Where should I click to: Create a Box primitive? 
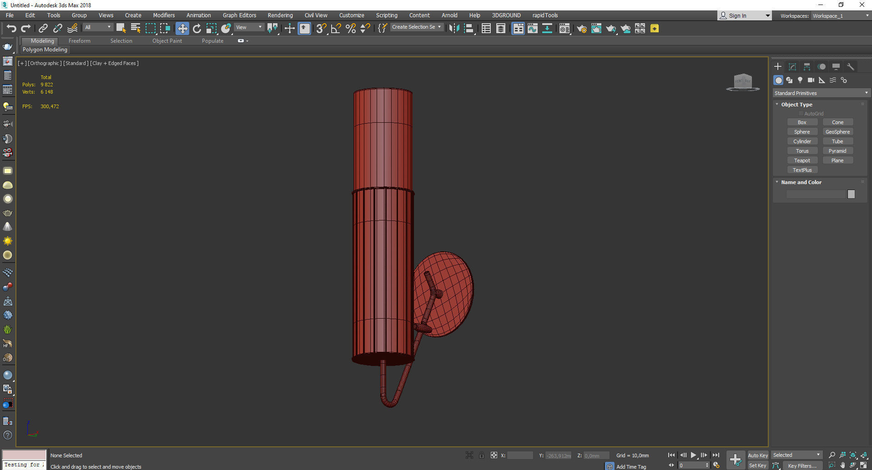[802, 122]
